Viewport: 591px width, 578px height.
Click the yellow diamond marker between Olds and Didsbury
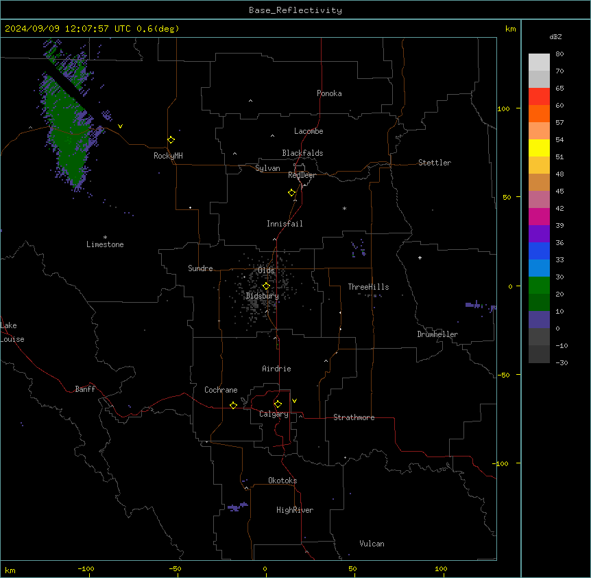pos(266,286)
